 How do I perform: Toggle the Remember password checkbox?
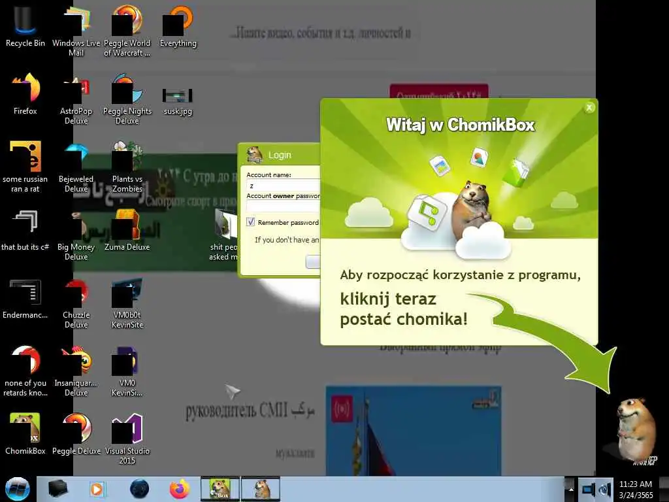click(250, 222)
